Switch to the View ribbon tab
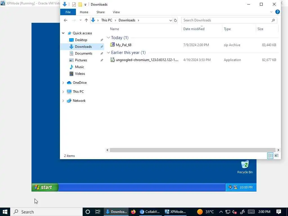This screenshot has width=288, height=216. (116, 12)
